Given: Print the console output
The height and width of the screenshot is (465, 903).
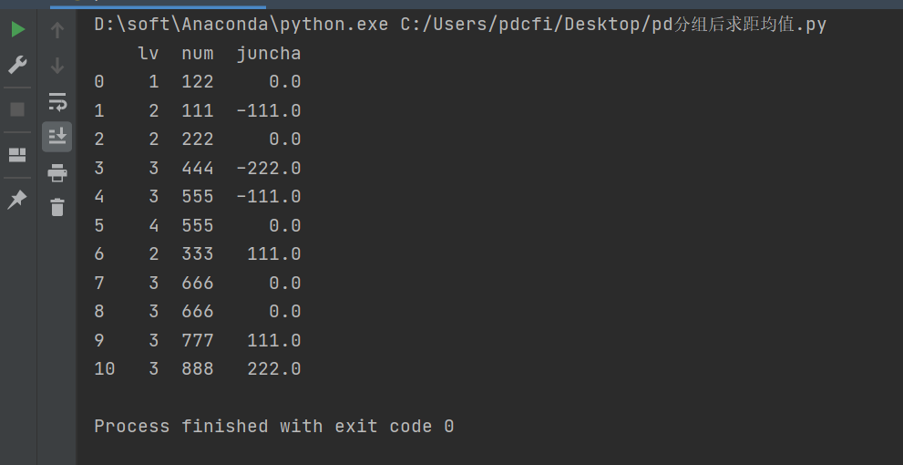Looking at the screenshot, I should 57,172.
